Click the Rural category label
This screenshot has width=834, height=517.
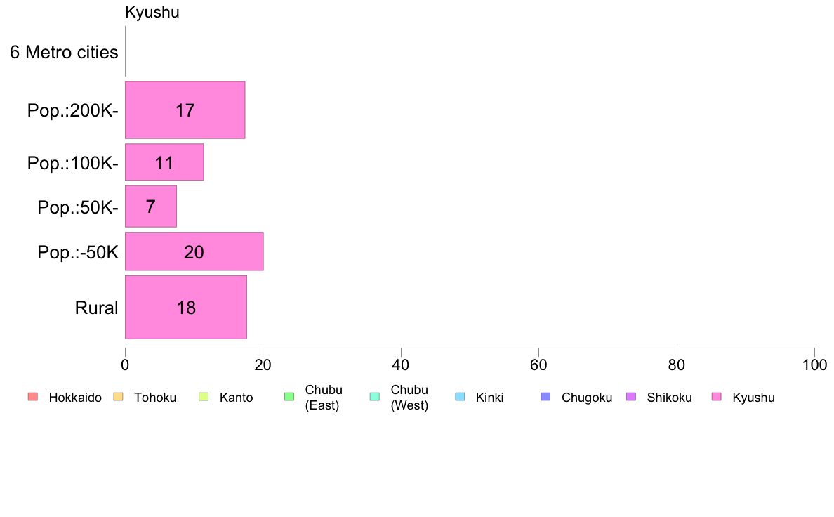click(x=96, y=308)
